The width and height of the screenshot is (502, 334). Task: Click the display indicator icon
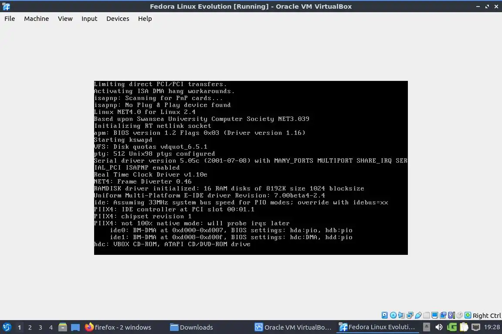435,315
